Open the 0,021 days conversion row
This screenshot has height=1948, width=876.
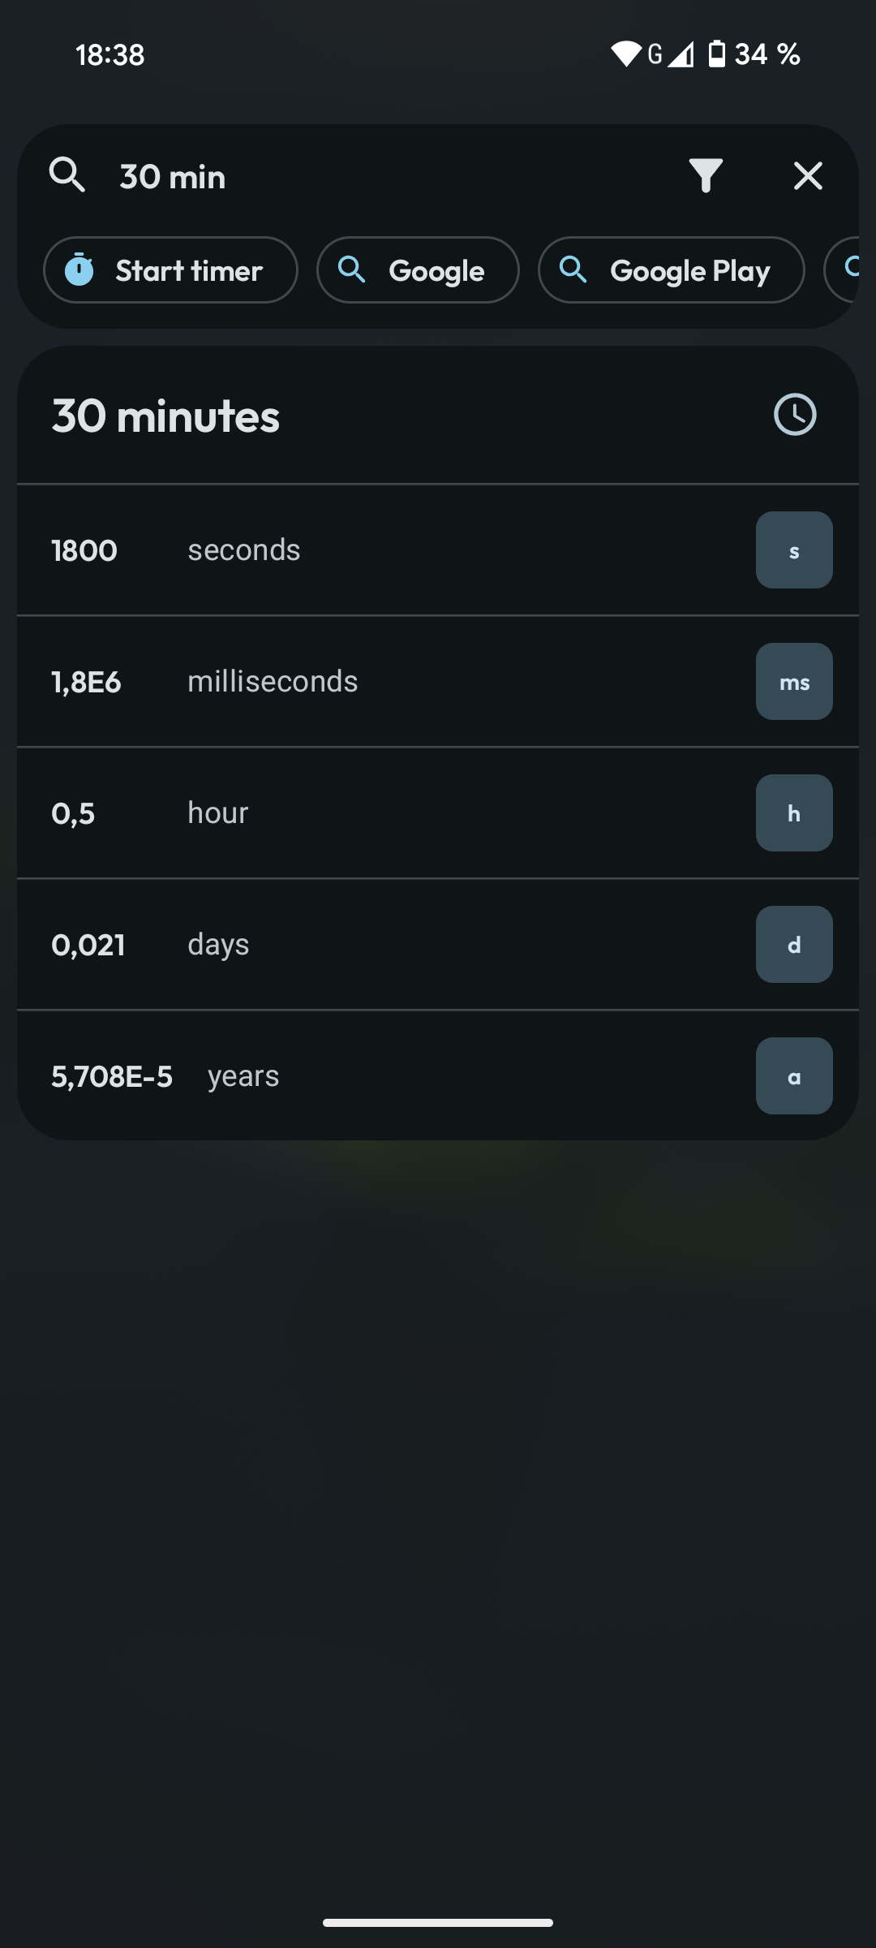(x=438, y=944)
